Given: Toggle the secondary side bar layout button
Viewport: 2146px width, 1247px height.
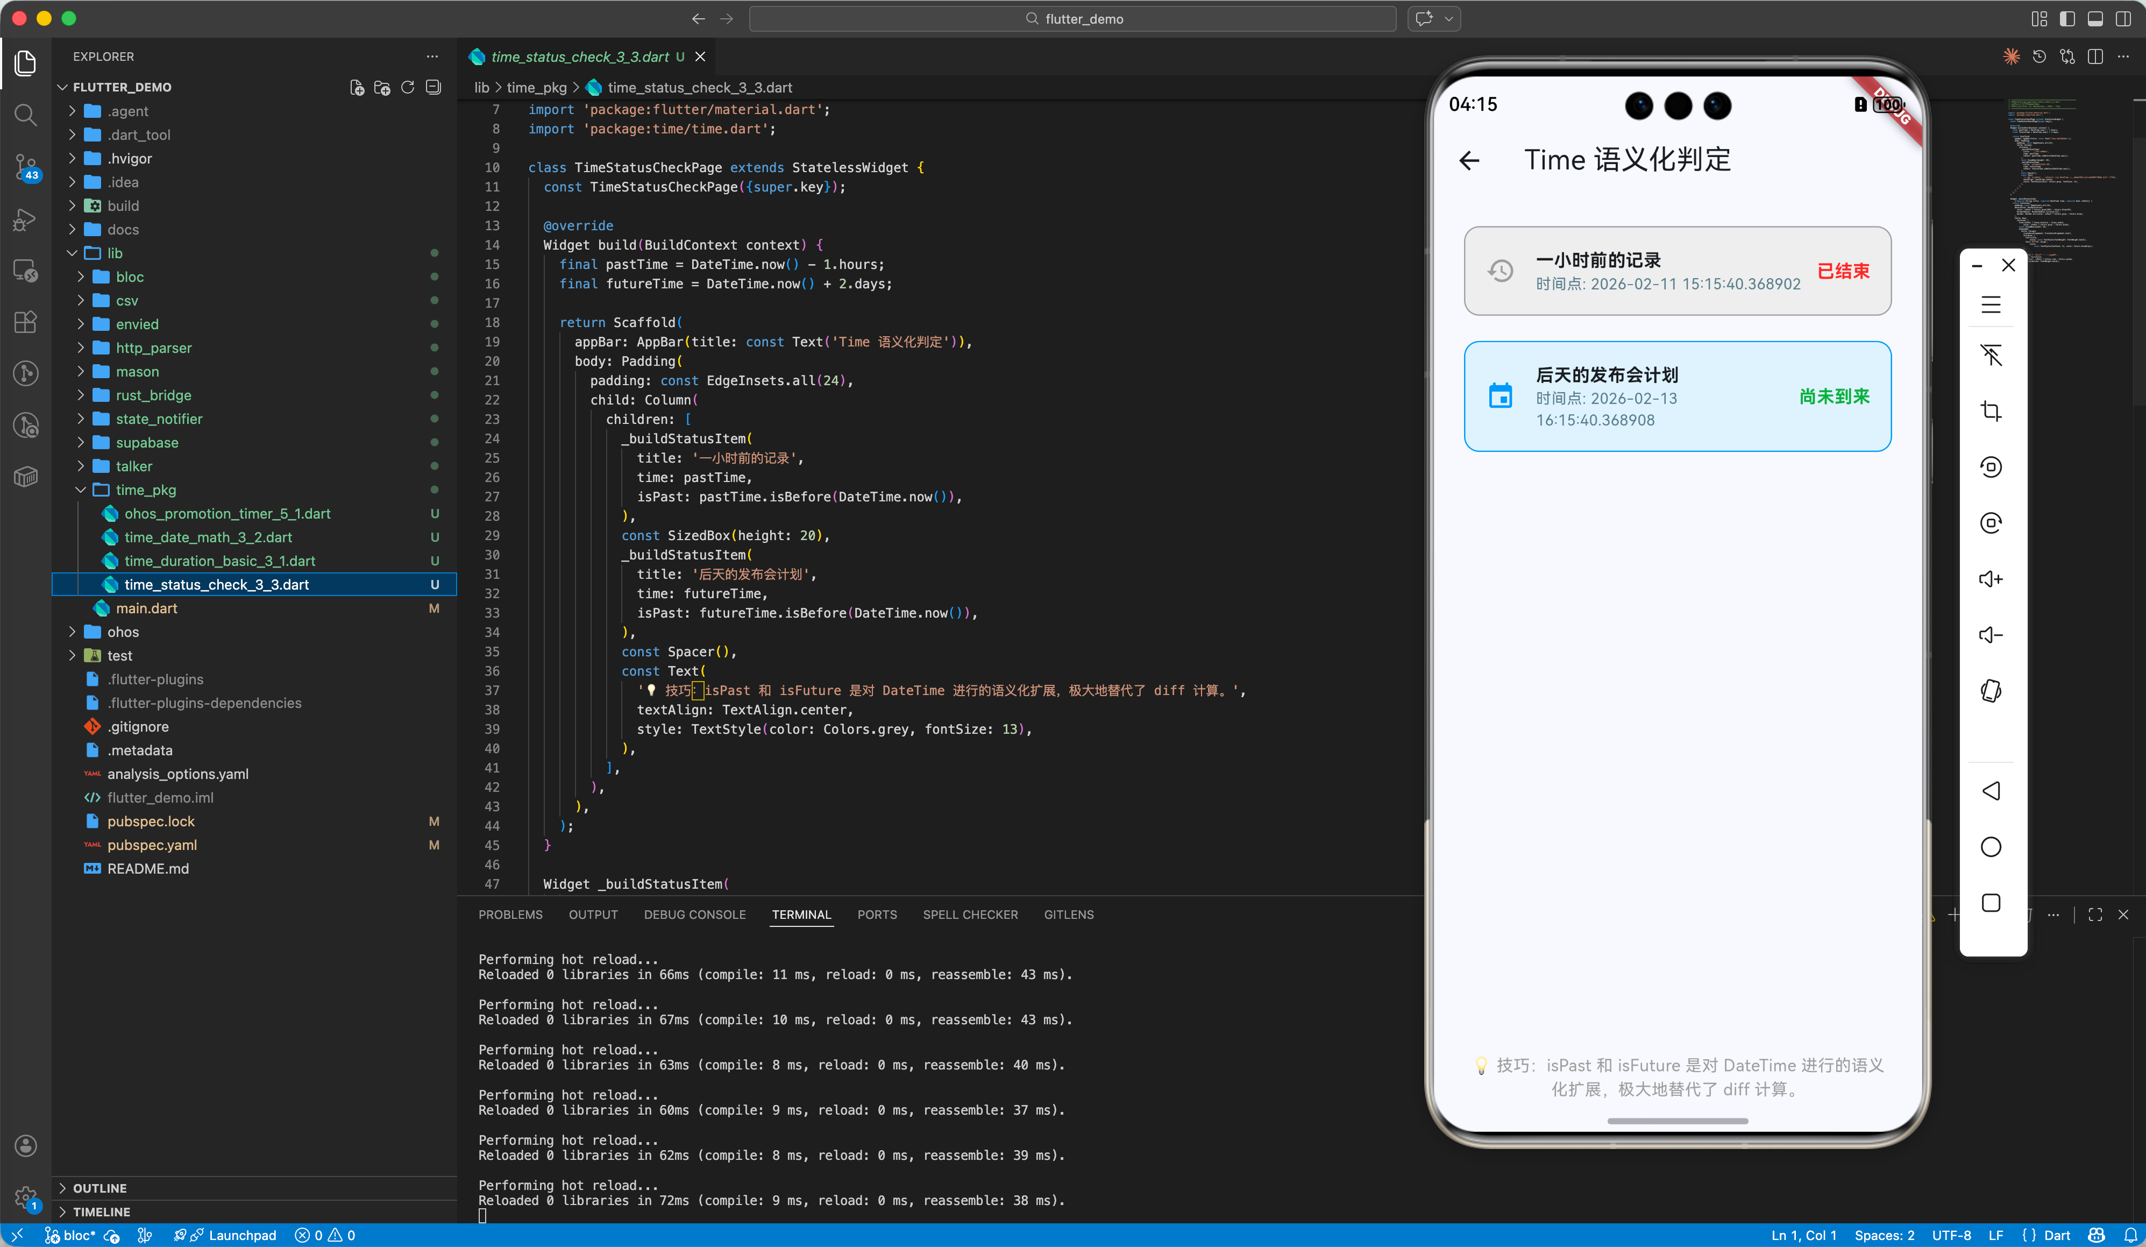Looking at the screenshot, I should pos(2123,19).
